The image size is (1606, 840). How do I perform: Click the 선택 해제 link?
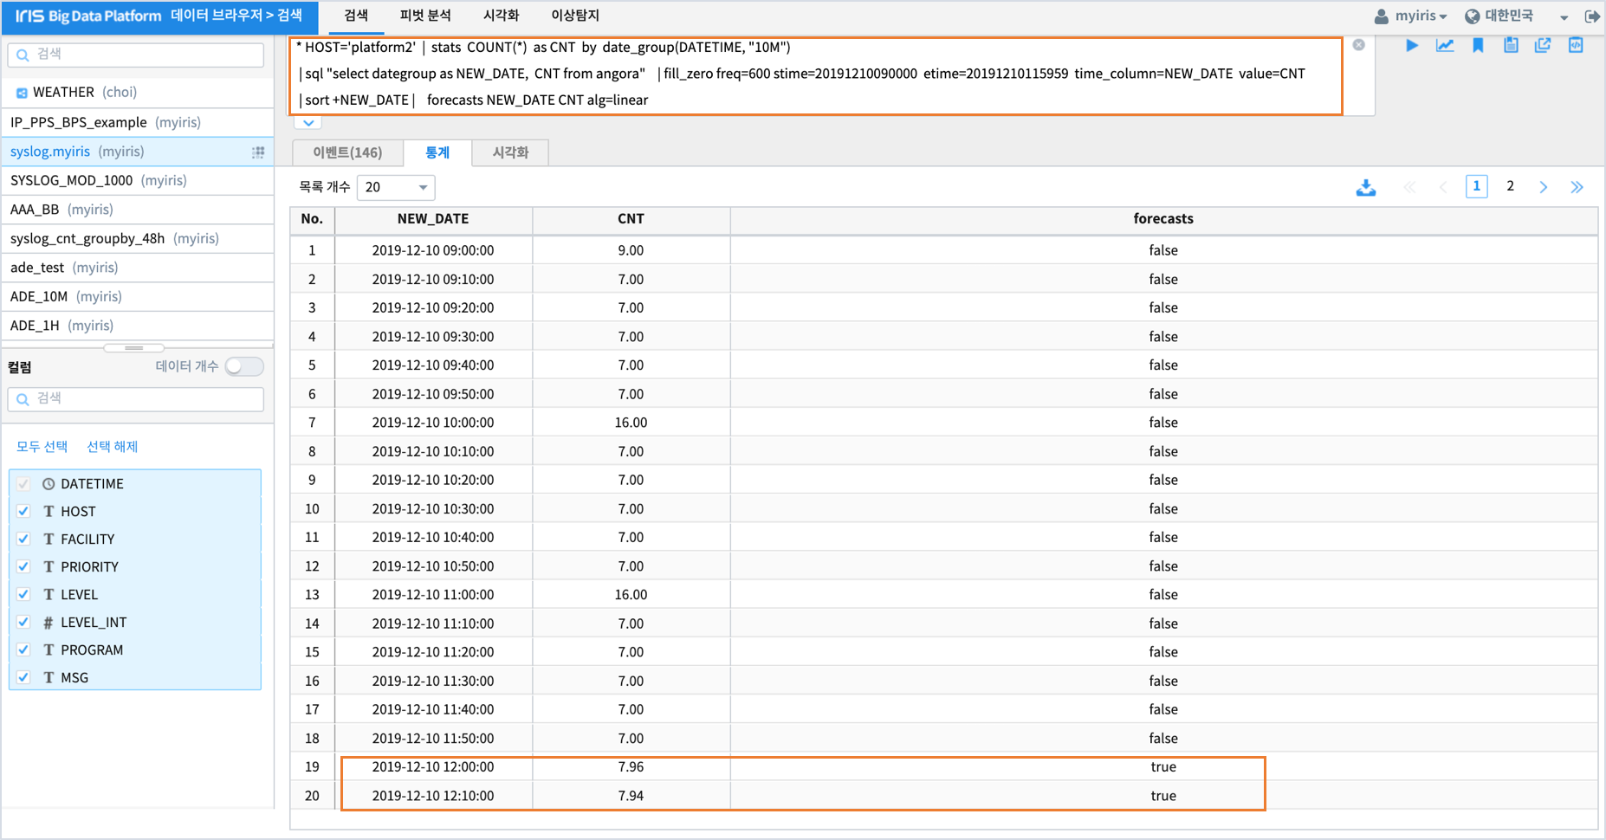[x=112, y=447]
